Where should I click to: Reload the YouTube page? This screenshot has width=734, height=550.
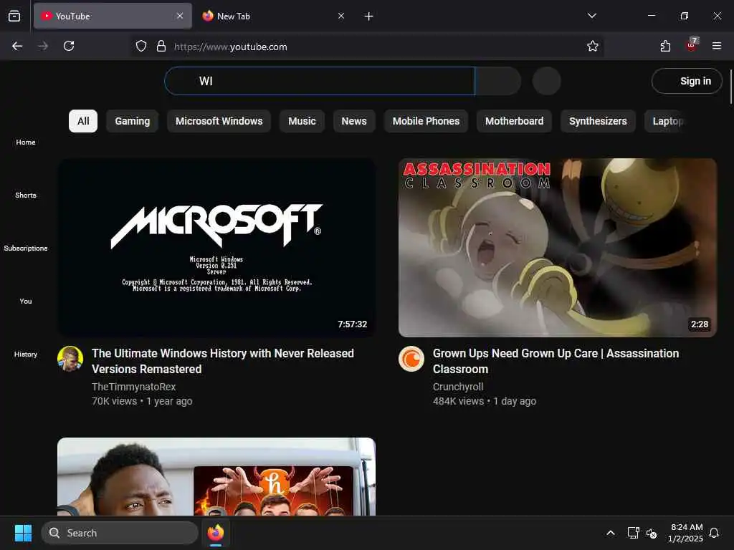pyautogui.click(x=69, y=46)
